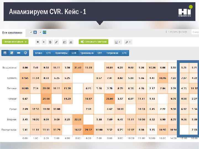
Task: Click Monday 13:00 cell 14.93
Action: pyautogui.click(x=163, y=130)
